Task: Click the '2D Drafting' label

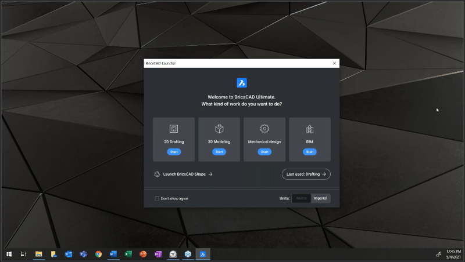Action: point(174,141)
